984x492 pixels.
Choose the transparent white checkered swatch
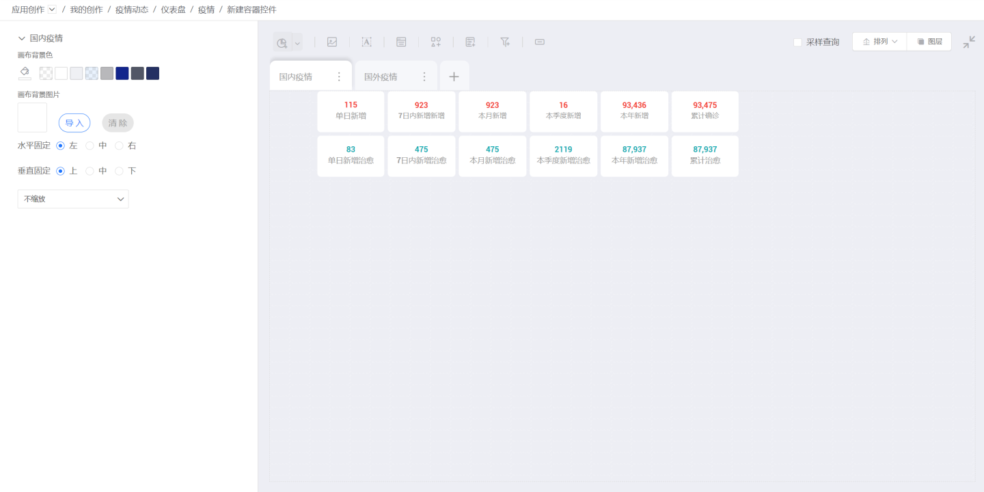46,73
